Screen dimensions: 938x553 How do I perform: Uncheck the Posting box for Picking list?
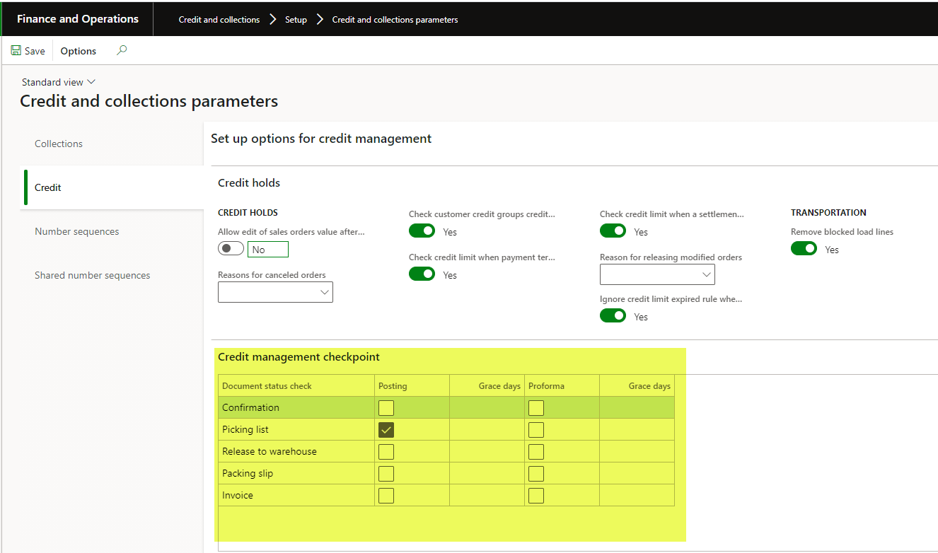(386, 429)
